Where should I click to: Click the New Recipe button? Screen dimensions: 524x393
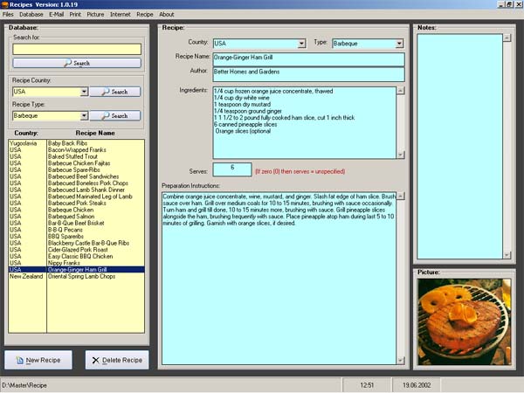click(38, 360)
